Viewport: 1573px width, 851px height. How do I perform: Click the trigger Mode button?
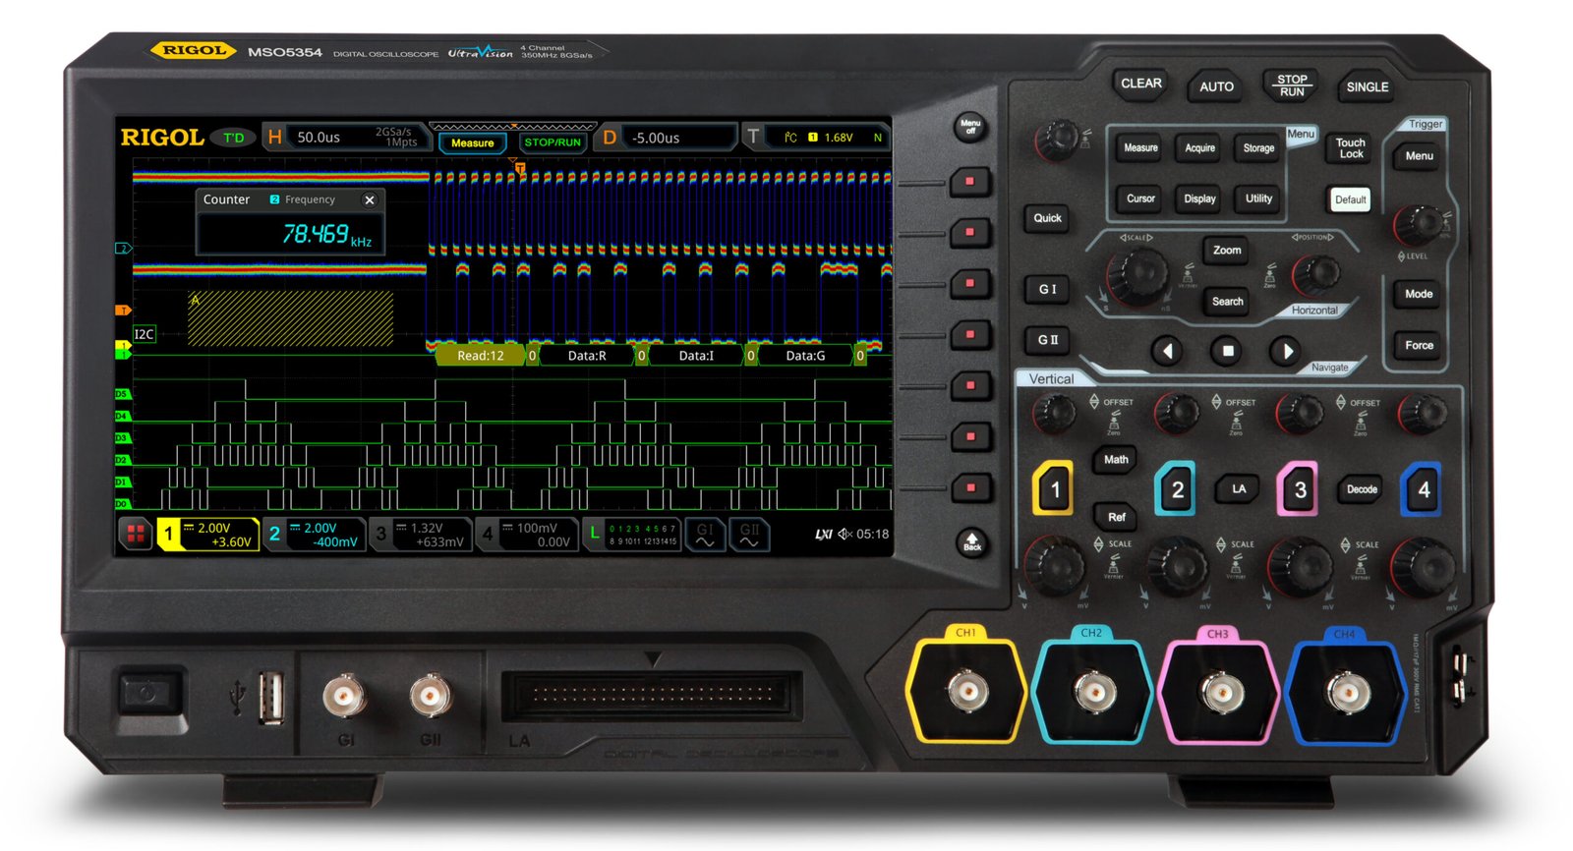[x=1419, y=294]
